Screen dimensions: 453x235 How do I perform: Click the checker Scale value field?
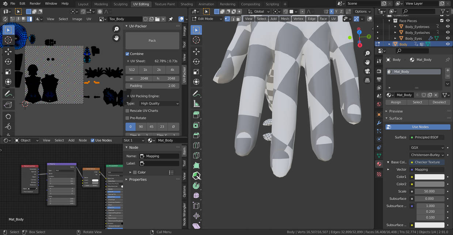430,191
